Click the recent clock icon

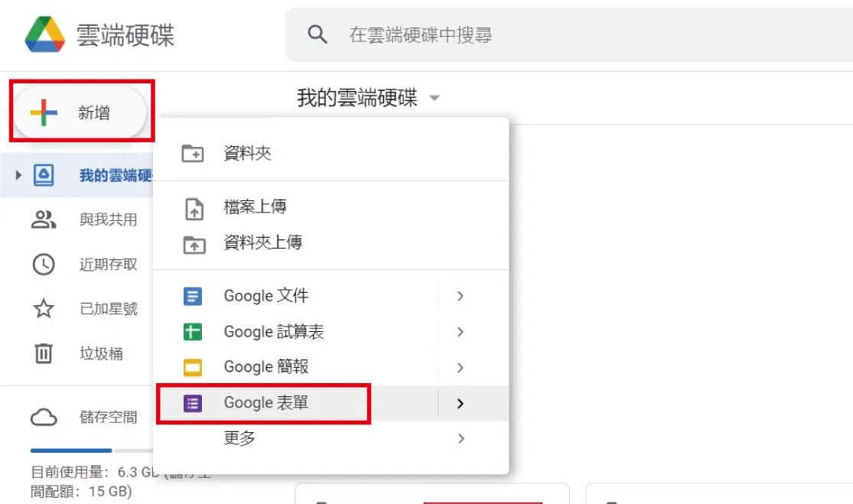(x=44, y=264)
